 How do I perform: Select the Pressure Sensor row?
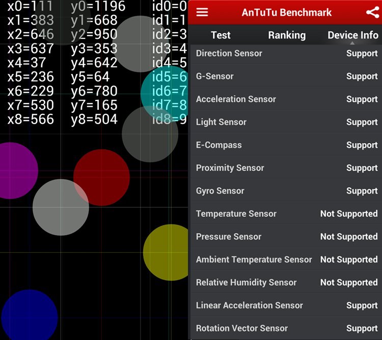click(x=286, y=237)
